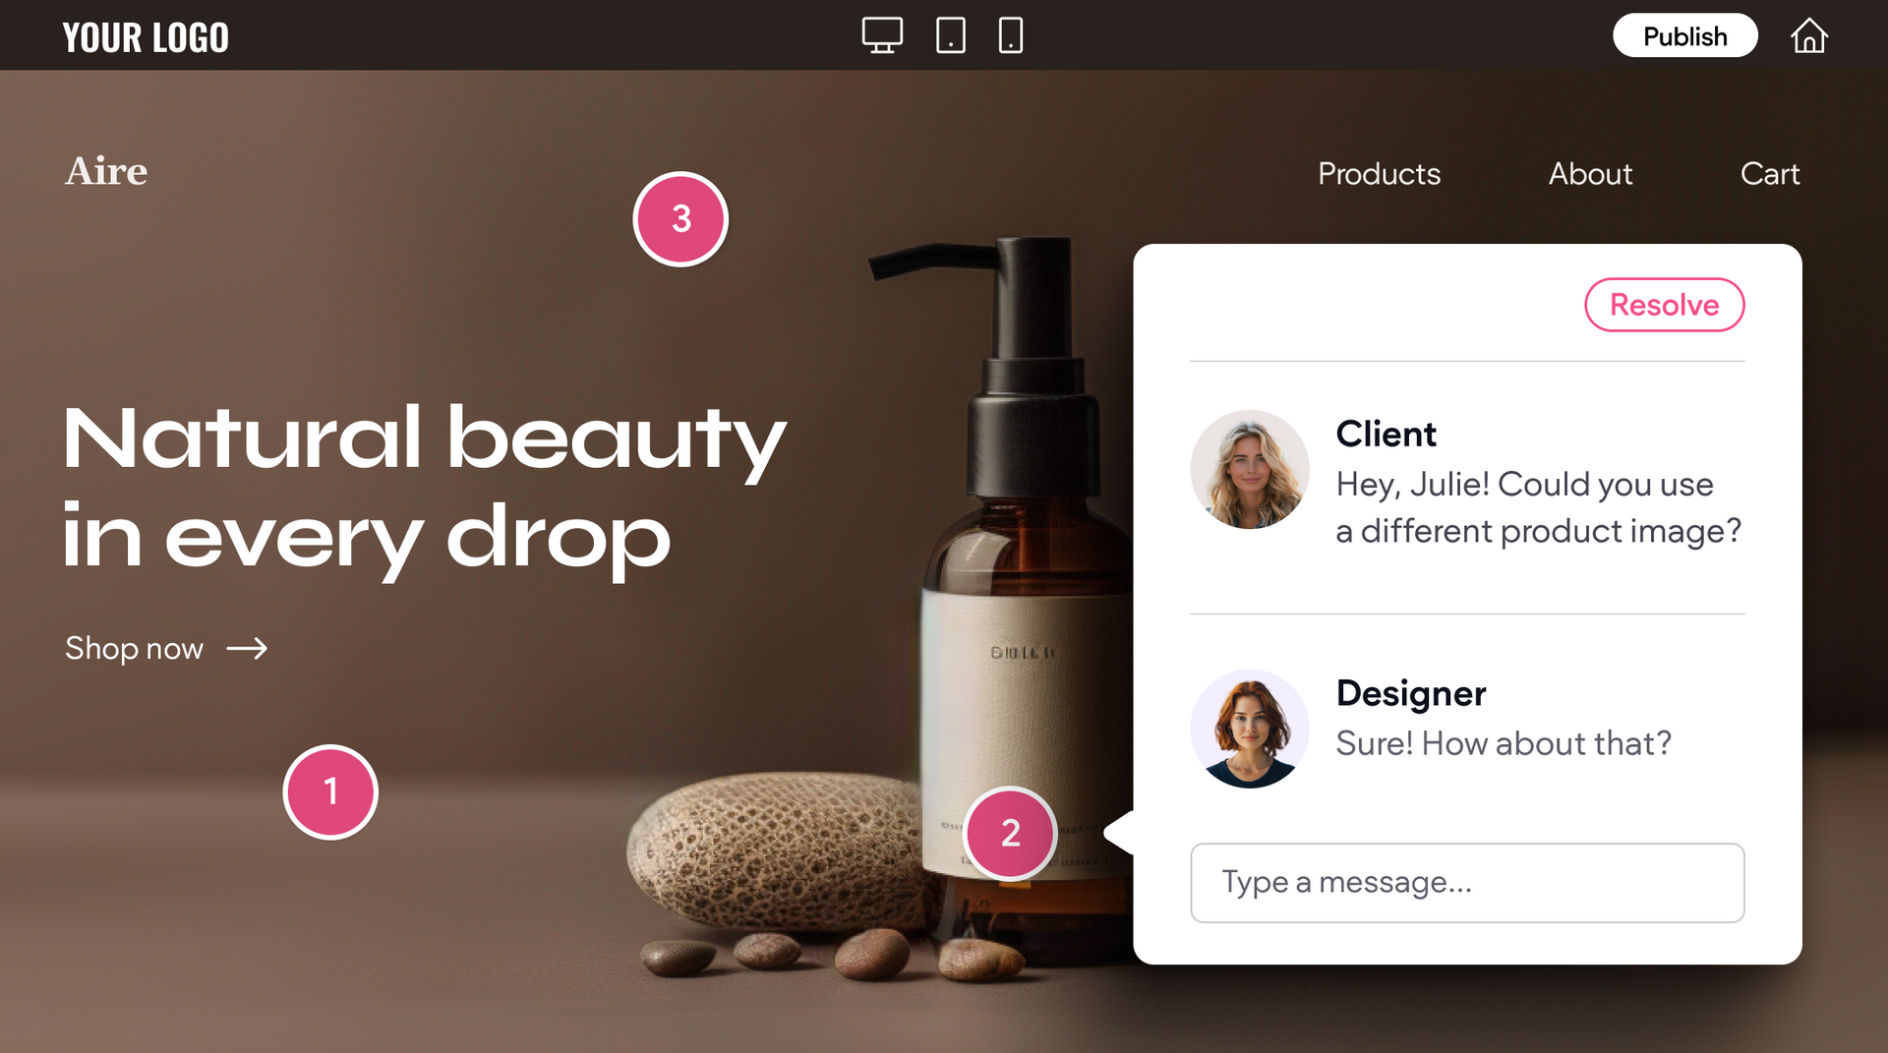The height and width of the screenshot is (1053, 1888).
Task: Click the Shop now link
Action: [135, 649]
